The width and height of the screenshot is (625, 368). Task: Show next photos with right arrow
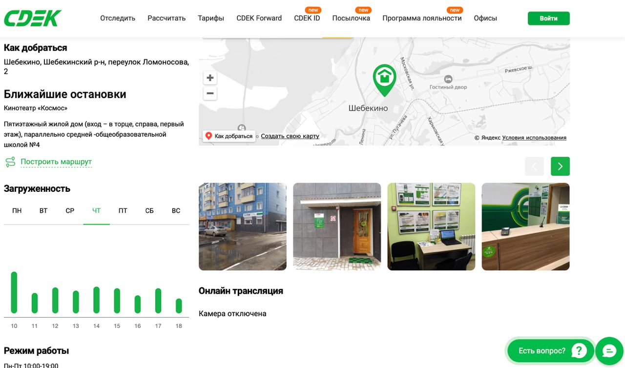pos(560,166)
